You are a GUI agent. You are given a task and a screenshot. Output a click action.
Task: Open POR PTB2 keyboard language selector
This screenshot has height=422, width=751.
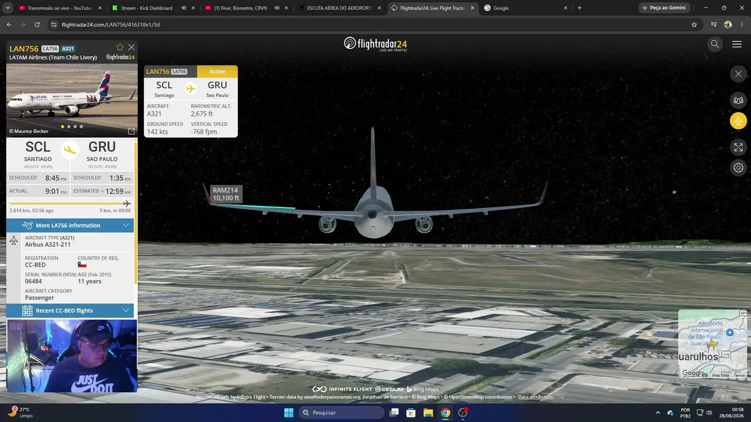(685, 413)
